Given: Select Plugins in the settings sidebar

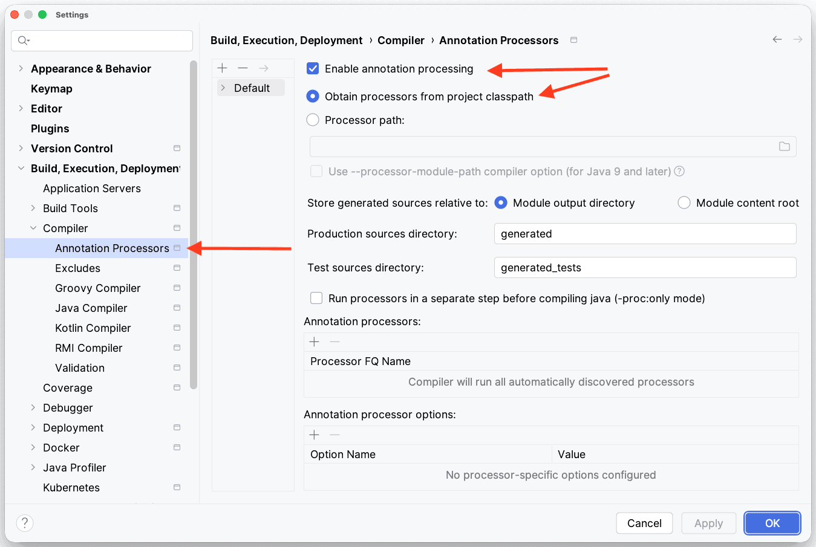Looking at the screenshot, I should pyautogui.click(x=50, y=129).
